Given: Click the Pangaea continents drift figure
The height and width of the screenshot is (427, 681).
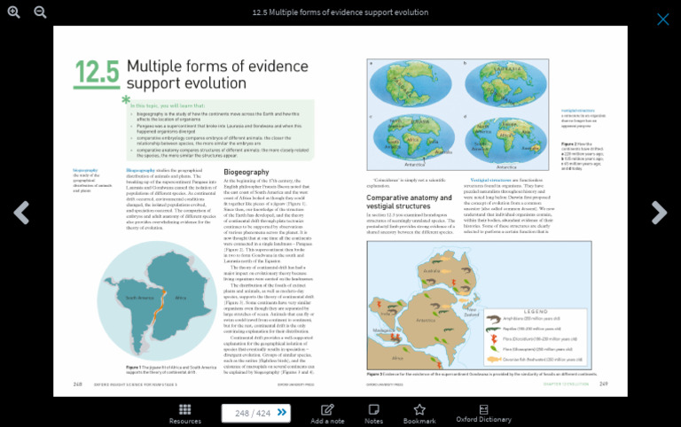Looking at the screenshot, I should pos(458,114).
